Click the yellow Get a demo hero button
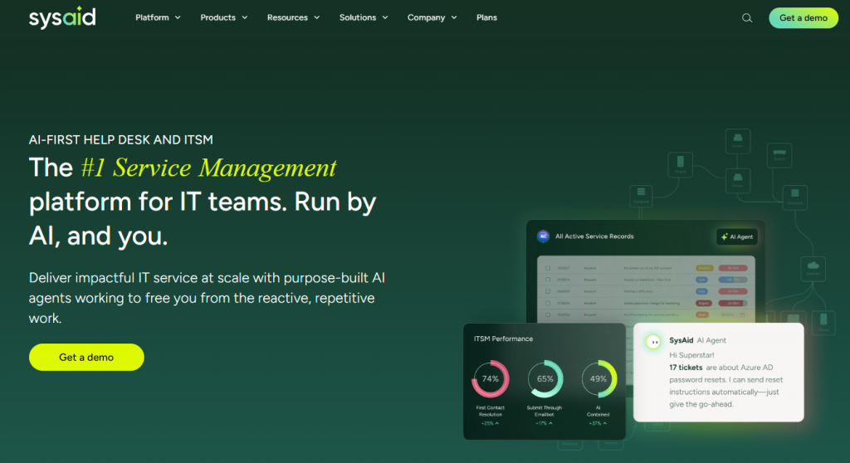 click(86, 358)
